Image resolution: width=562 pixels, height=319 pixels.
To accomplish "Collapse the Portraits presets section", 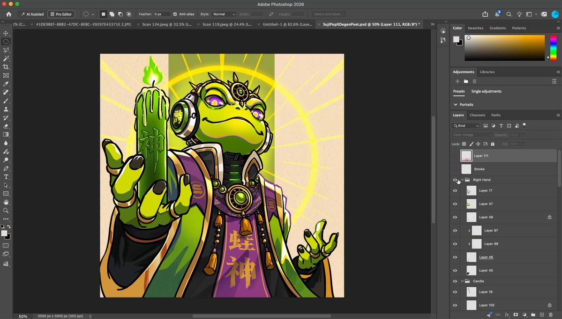I will pos(456,105).
